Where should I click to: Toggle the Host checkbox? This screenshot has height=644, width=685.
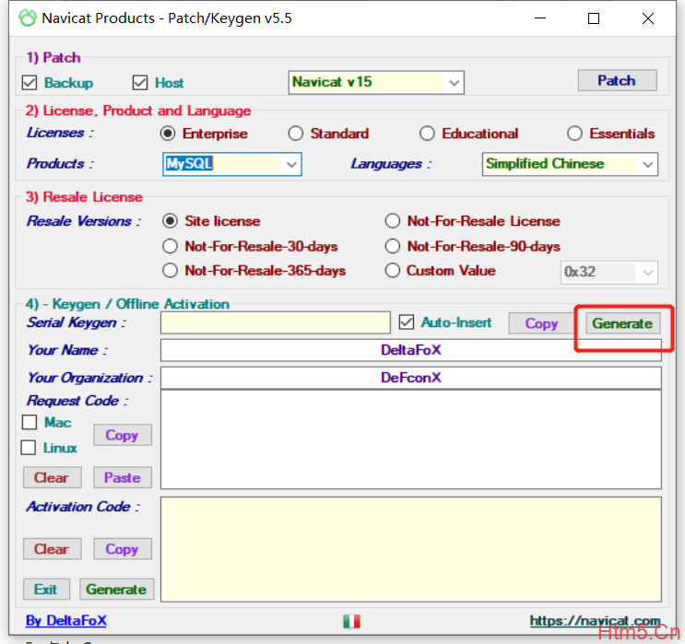(140, 83)
